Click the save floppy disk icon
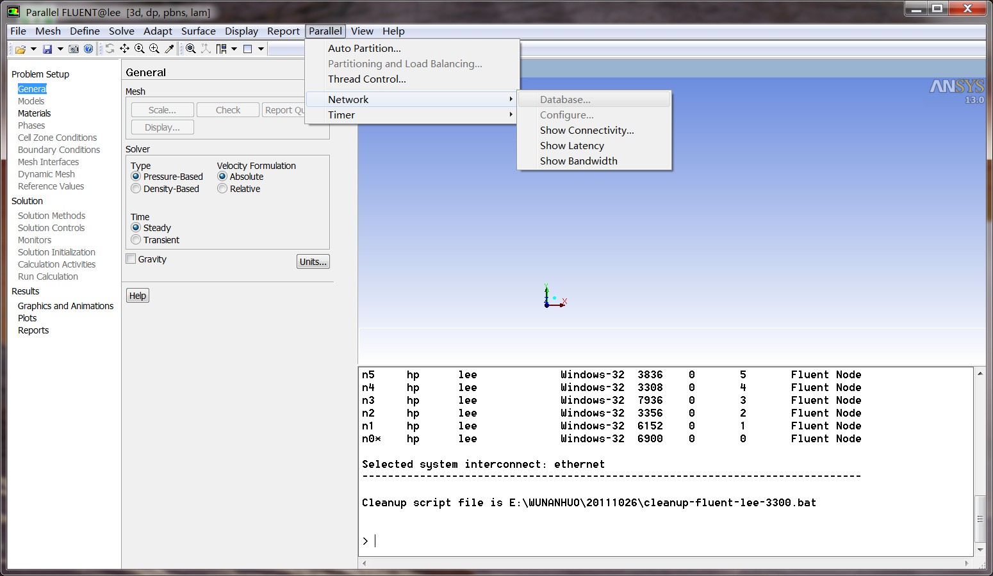 tap(47, 49)
